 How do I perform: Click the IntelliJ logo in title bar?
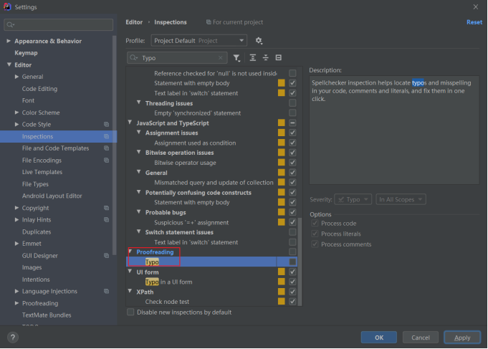7,7
